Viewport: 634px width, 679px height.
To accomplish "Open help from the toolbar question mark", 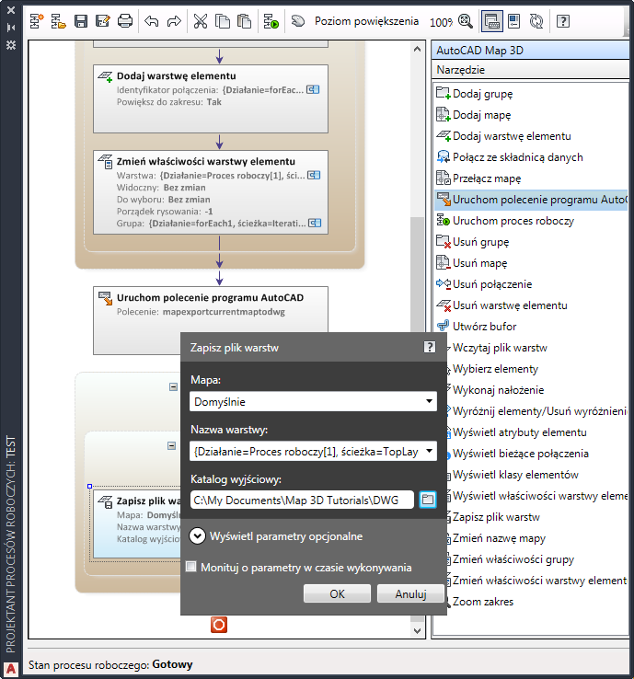I will [563, 21].
